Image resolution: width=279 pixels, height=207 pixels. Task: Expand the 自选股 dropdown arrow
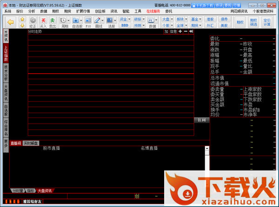(x=81, y=20)
